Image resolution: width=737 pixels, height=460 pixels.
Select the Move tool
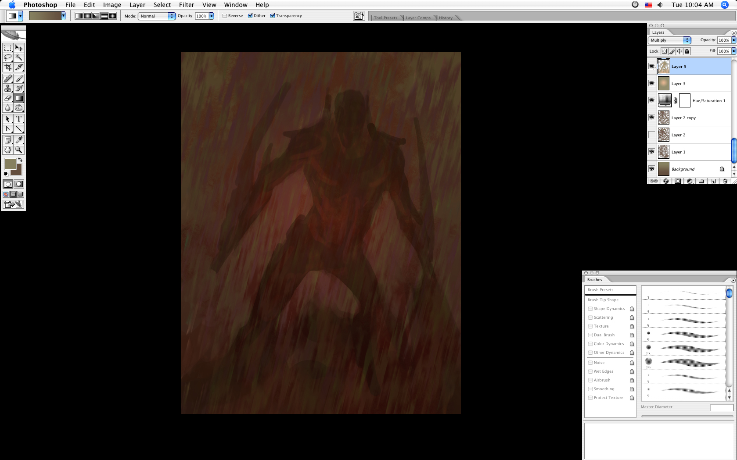[19, 48]
